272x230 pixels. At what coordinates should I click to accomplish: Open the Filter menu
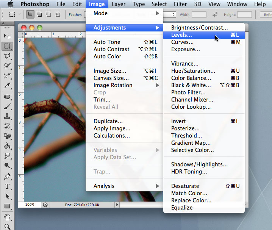point(180,4)
